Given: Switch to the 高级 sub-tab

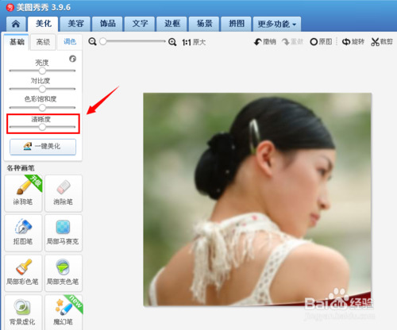Looking at the screenshot, I should coord(43,42).
